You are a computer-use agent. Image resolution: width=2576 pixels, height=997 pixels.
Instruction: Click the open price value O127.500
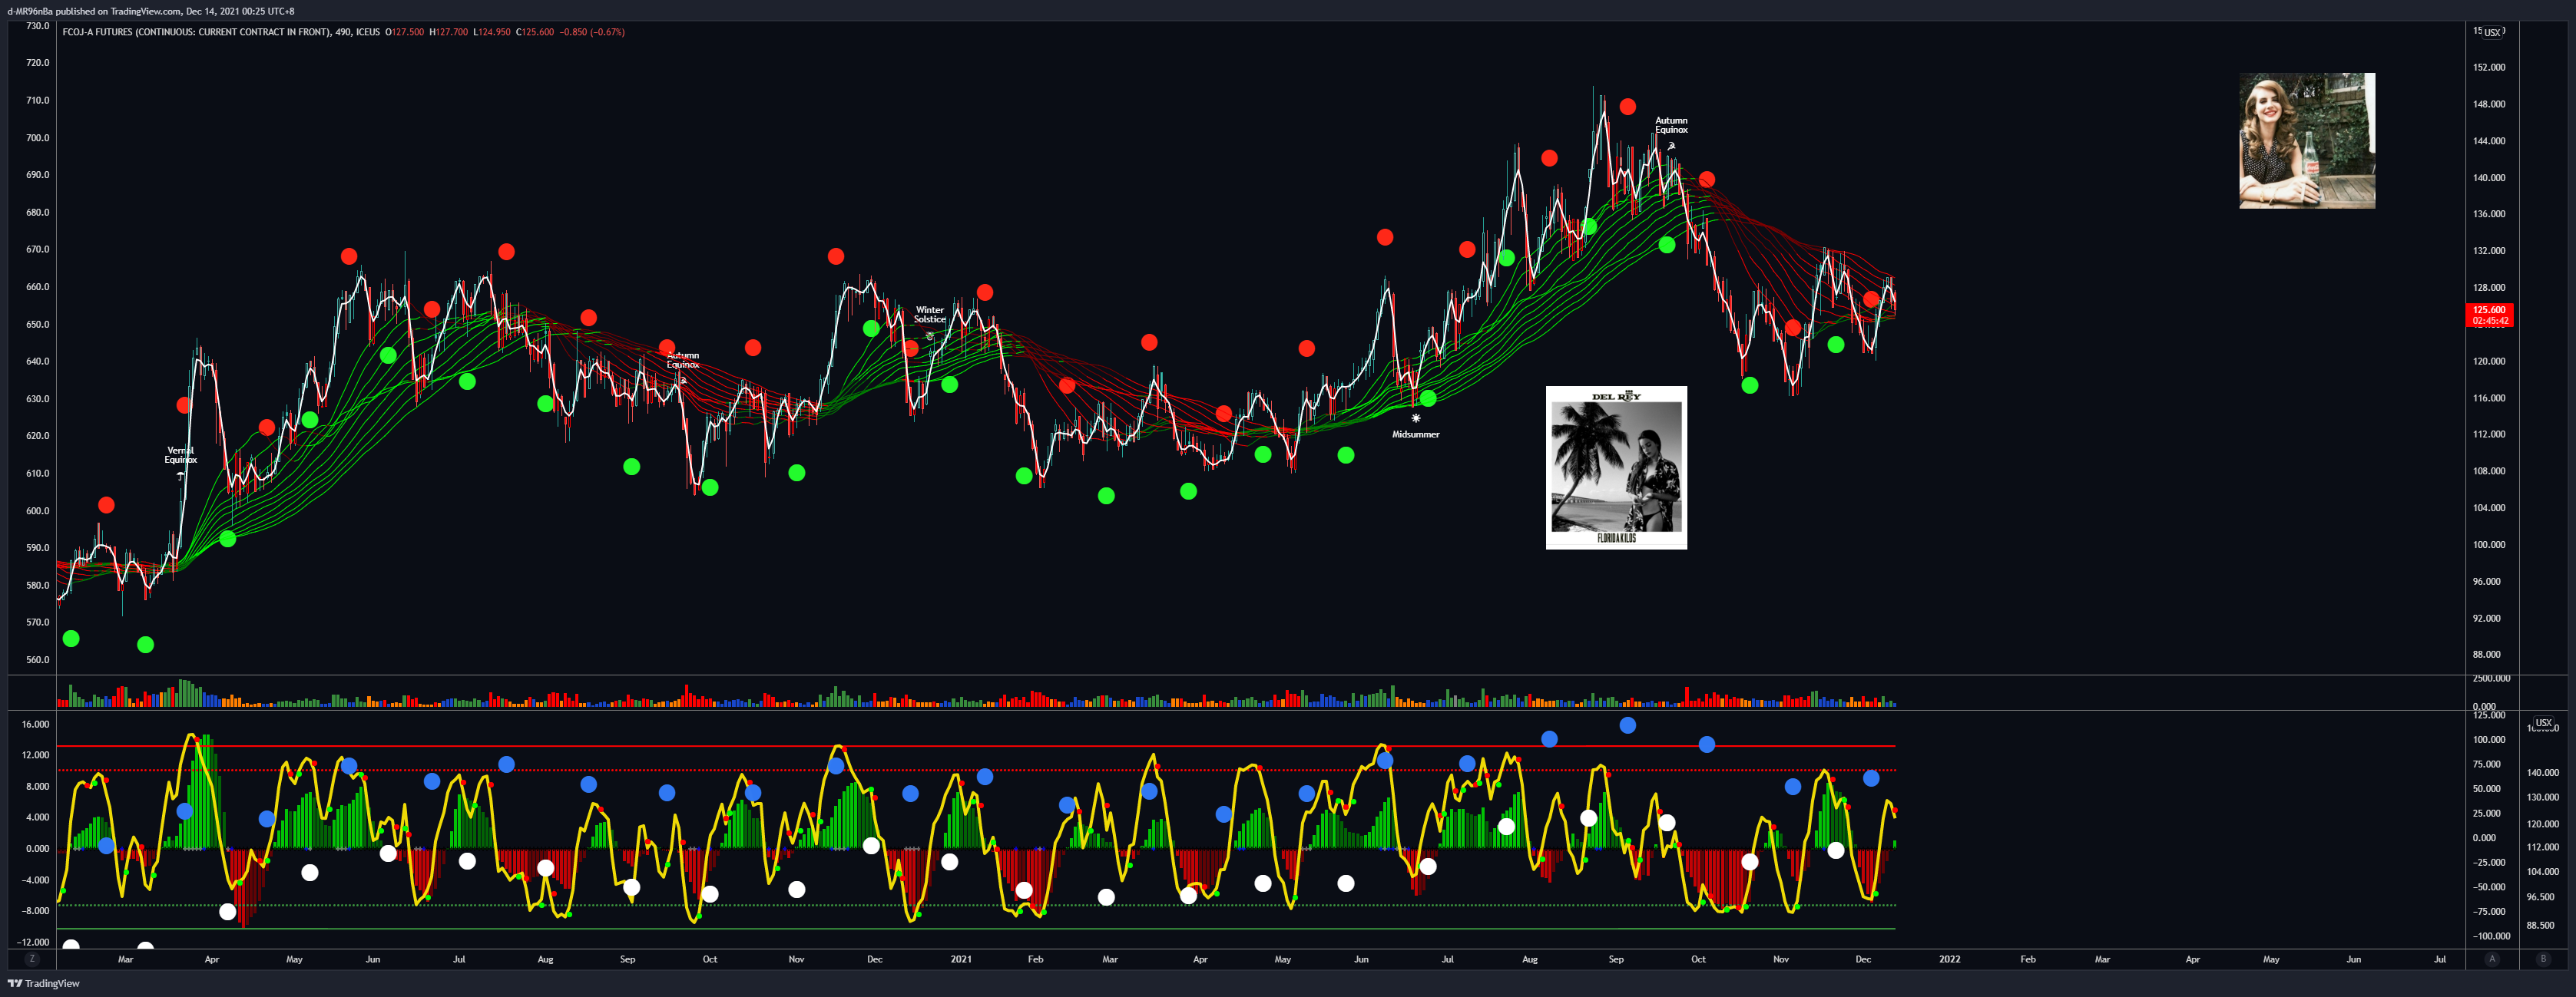click(x=405, y=32)
